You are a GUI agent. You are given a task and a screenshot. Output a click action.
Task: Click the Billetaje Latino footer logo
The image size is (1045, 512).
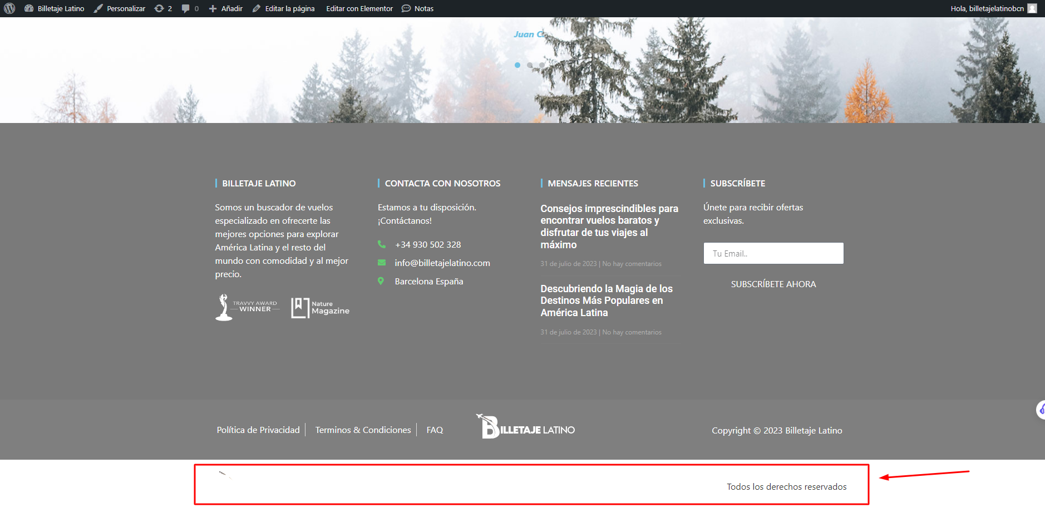[526, 426]
